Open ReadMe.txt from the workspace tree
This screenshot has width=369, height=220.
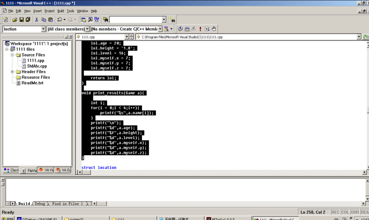tap(32, 83)
